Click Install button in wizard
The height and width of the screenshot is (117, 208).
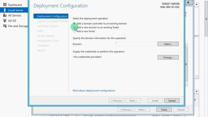155,100
